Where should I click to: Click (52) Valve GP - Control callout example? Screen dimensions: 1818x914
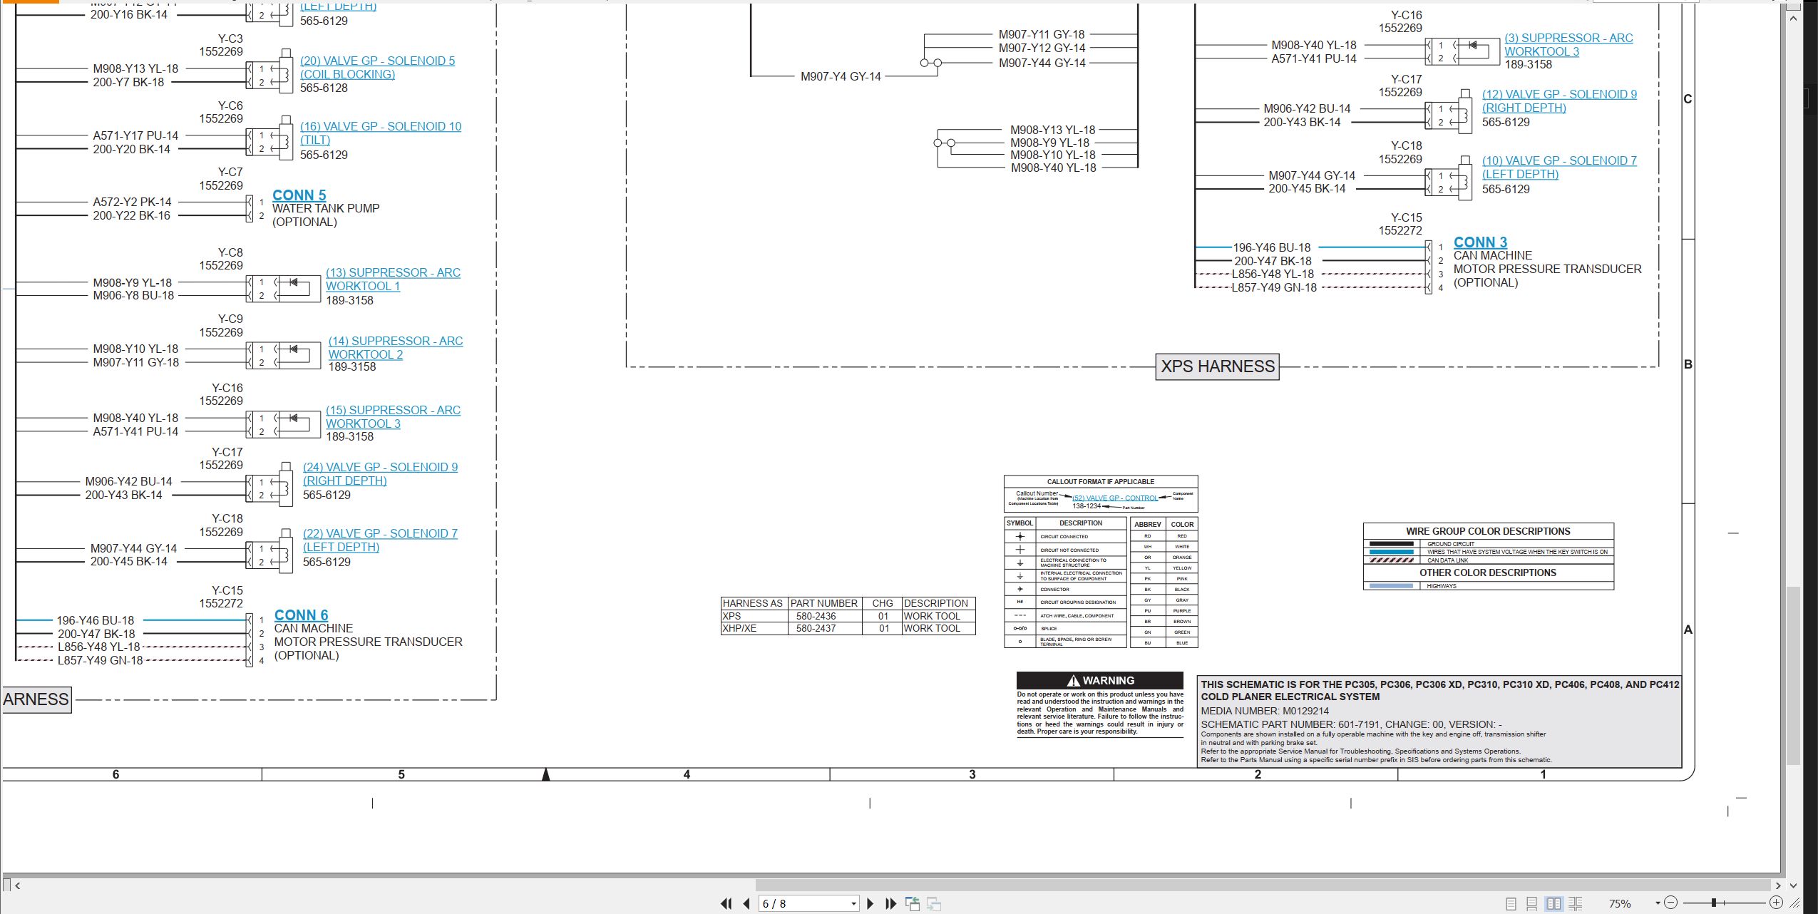[x=1115, y=498]
